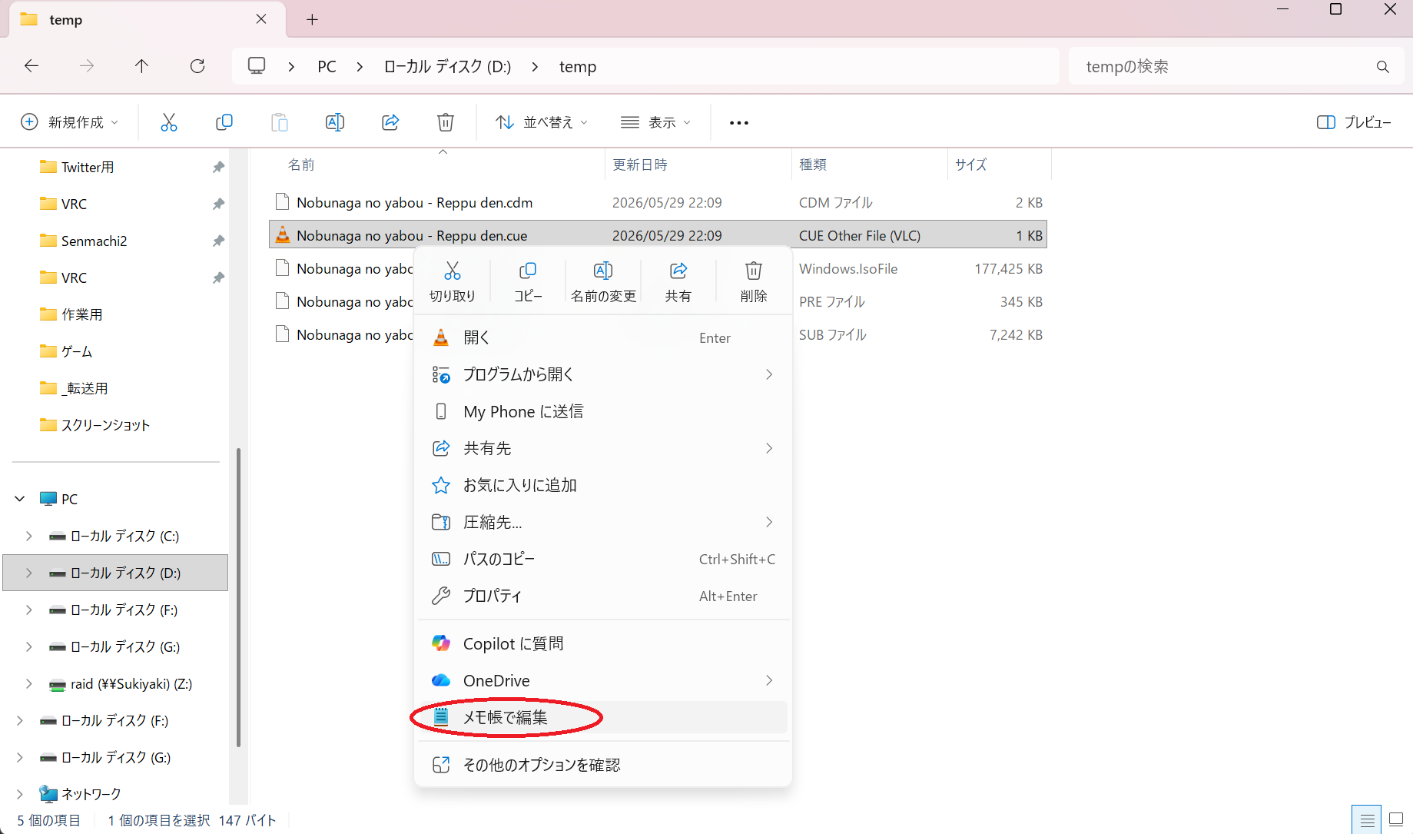Image resolution: width=1413 pixels, height=834 pixels.
Task: Choose My Phone に送信
Action: (x=602, y=411)
